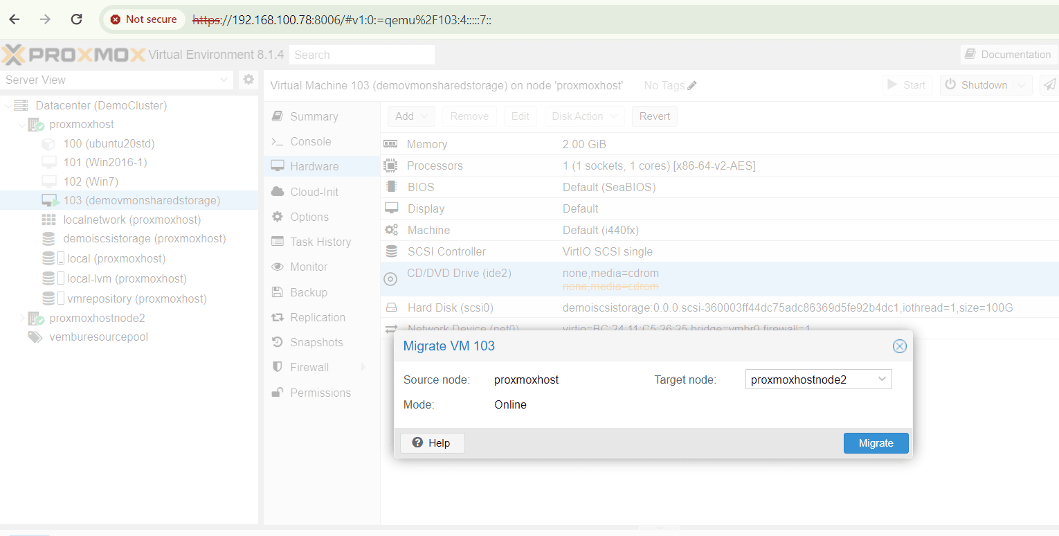Click the Not secure site badge
Image resolution: width=1059 pixels, height=536 pixels.
tap(143, 19)
